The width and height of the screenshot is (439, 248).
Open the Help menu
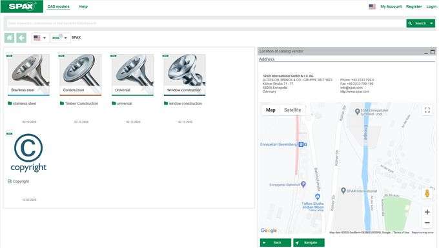[83, 6]
